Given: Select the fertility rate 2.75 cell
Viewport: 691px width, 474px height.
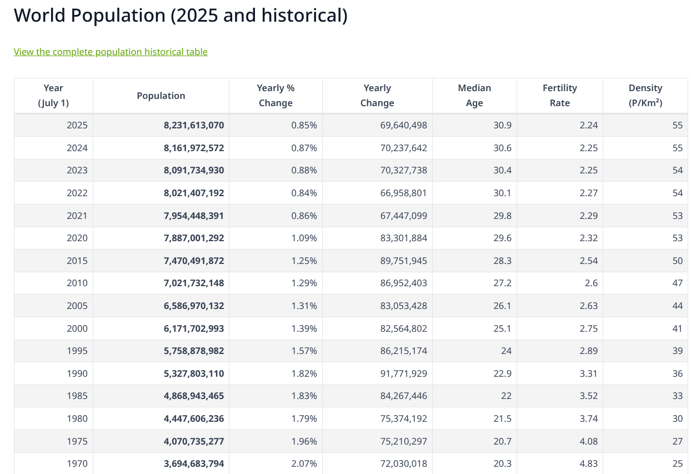Looking at the screenshot, I should click(560, 328).
